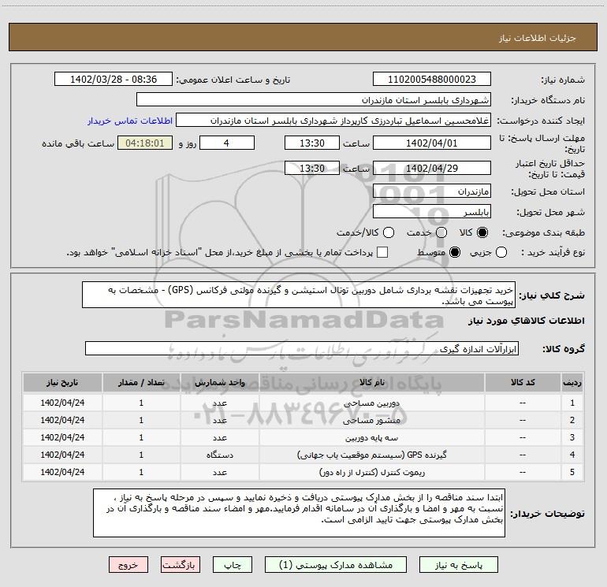The width and height of the screenshot is (607, 587).
Task: Click the price validity time 13:30 field
Action: 312,168
